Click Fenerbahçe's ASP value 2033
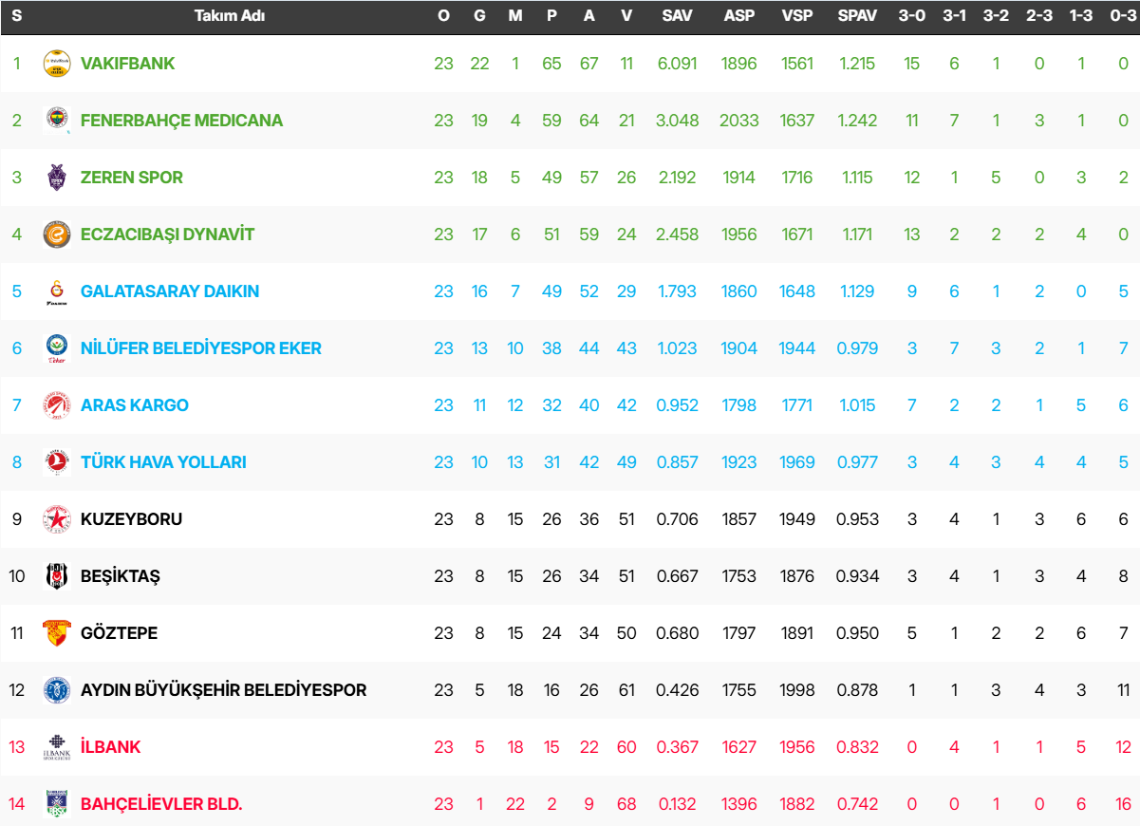The width and height of the screenshot is (1140, 826). [x=739, y=121]
